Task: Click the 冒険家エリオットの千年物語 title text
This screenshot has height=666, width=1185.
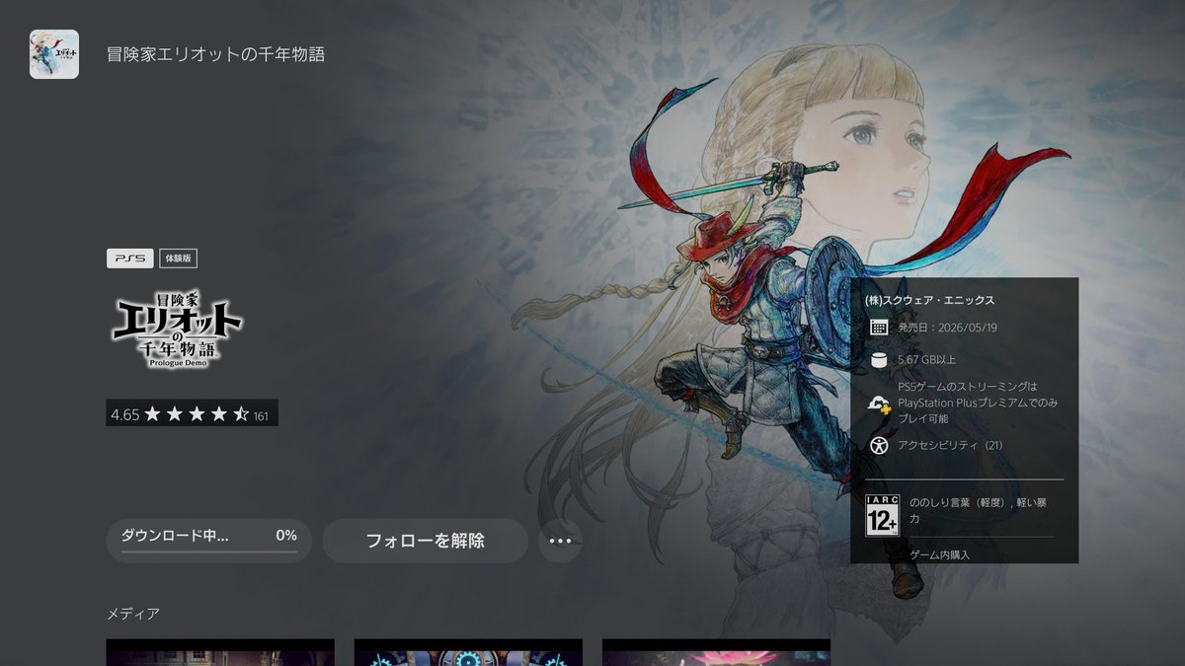Action: pyautogui.click(x=216, y=54)
